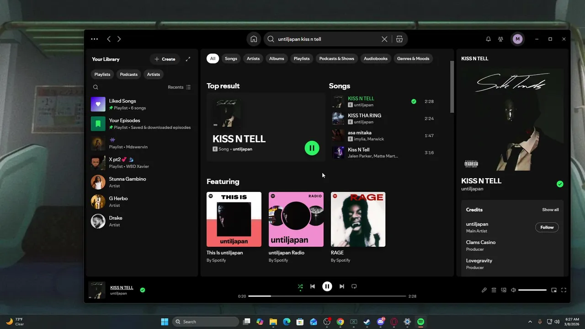This screenshot has height=329, width=585.
Task: Open the miniplayer
Action: tap(554, 290)
